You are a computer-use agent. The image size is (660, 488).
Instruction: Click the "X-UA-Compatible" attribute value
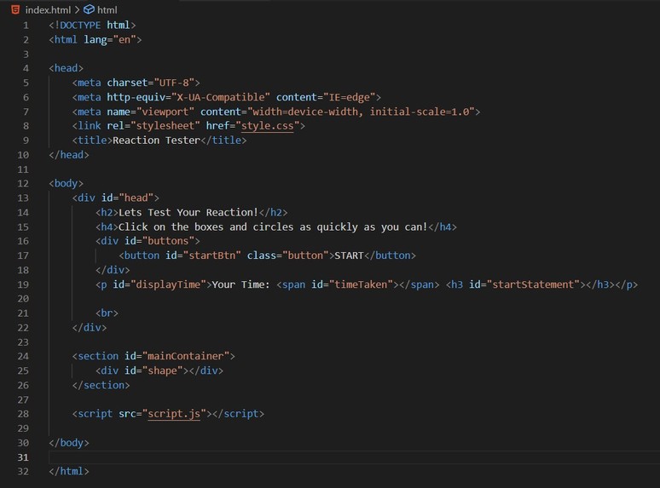tap(221, 97)
